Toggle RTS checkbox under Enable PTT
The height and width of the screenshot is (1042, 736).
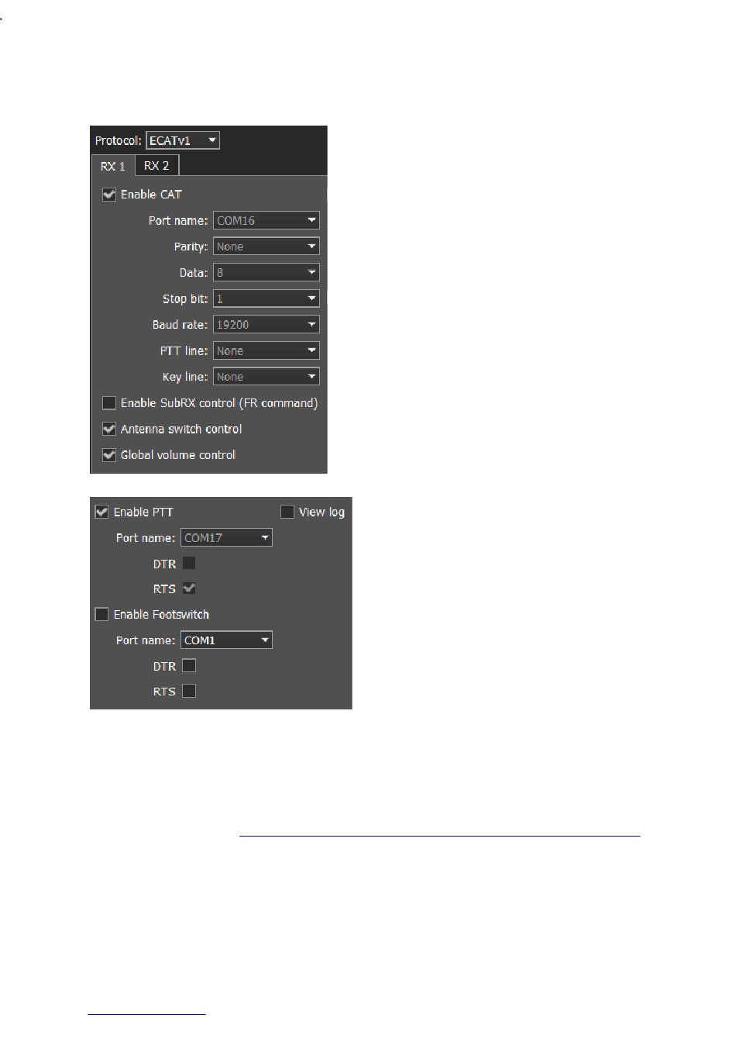click(x=189, y=588)
